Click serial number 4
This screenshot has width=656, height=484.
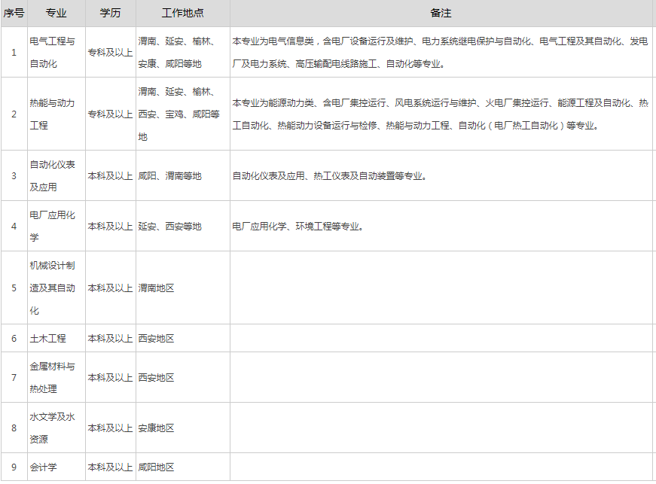click(14, 227)
